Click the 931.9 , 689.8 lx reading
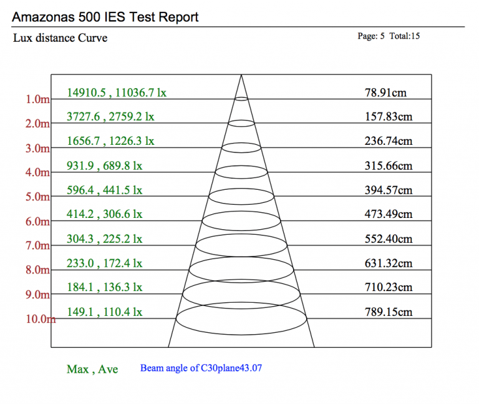This screenshot has height=404, width=479. (104, 165)
